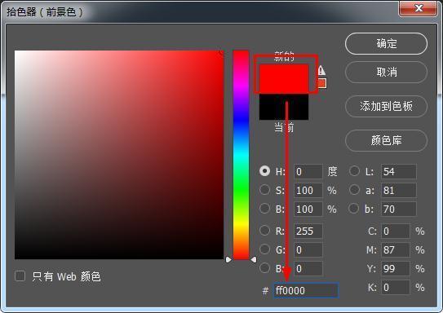Enable the 只有 Web 颜色 checkbox
443x313 pixels.
[x=20, y=276]
